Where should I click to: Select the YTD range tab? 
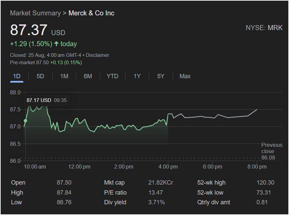pyautogui.click(x=112, y=76)
